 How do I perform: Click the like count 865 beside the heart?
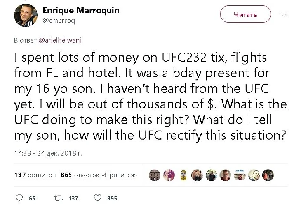tap(112, 198)
